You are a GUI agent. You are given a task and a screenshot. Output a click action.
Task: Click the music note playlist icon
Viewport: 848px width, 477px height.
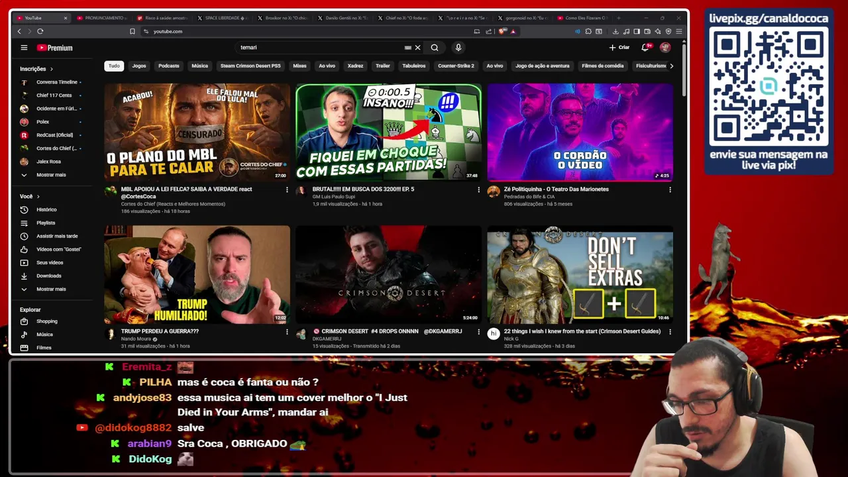(x=626, y=31)
